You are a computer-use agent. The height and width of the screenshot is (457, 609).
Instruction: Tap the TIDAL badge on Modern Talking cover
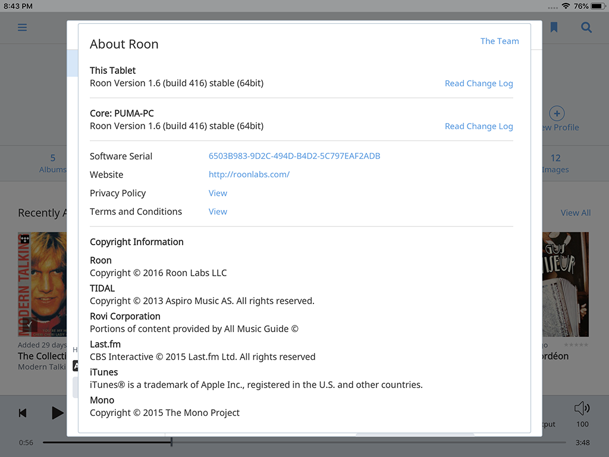[x=25, y=239]
